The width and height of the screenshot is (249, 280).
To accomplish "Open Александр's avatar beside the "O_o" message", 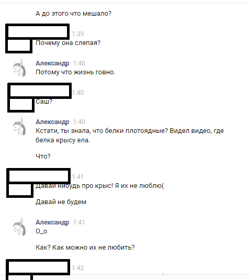I will [x=19, y=227].
